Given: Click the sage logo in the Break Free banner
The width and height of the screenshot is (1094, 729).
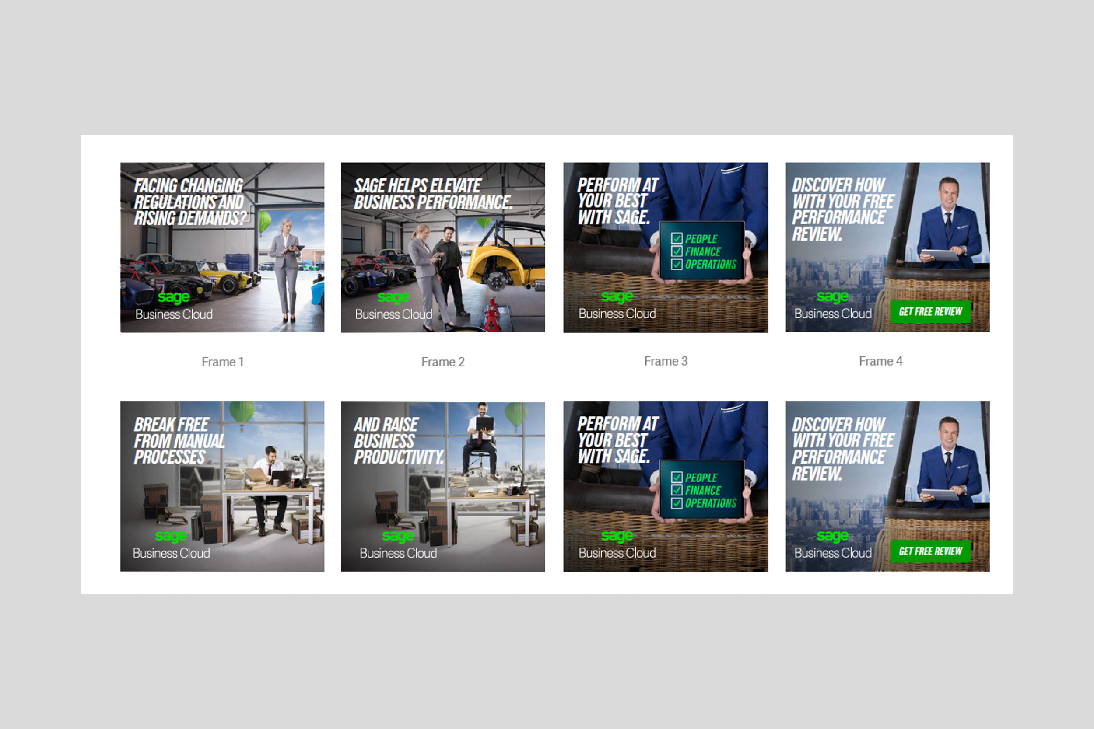Looking at the screenshot, I should click(x=171, y=536).
